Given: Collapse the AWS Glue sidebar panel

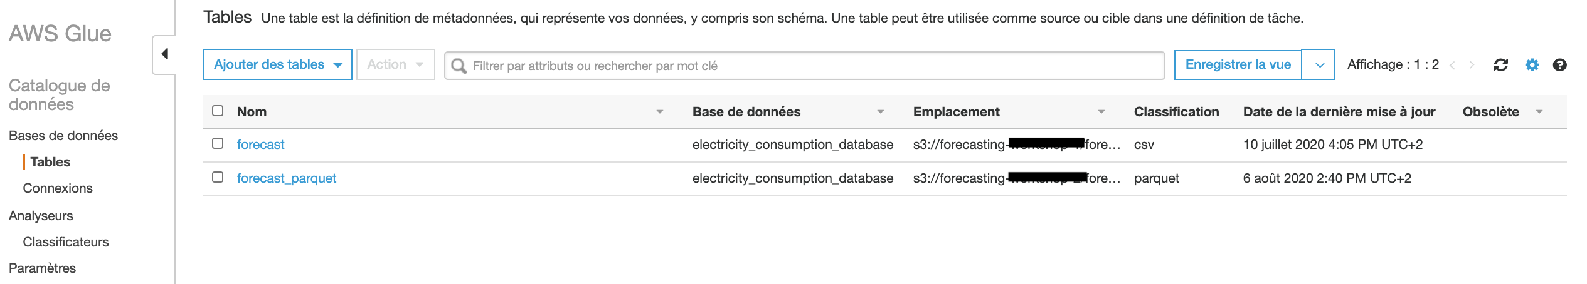Looking at the screenshot, I should pos(164,54).
